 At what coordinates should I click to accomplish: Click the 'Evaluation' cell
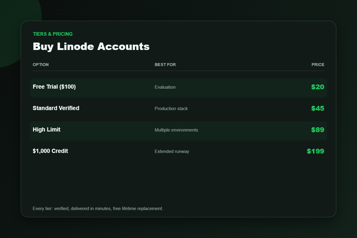point(165,87)
